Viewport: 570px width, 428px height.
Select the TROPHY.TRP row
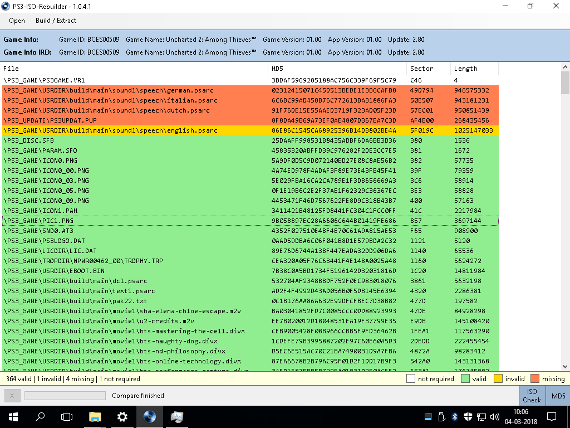[250, 261]
